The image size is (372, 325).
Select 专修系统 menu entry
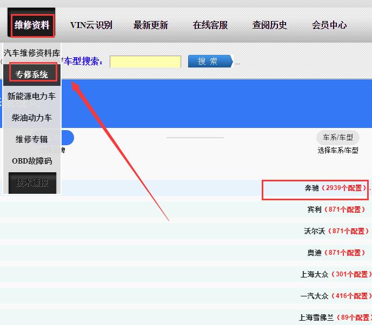click(x=32, y=75)
